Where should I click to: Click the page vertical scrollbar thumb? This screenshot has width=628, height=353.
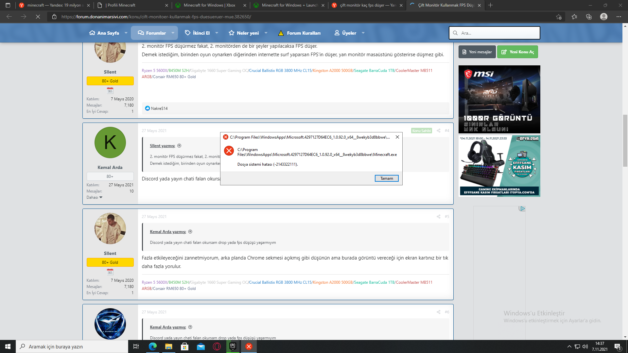click(625, 141)
